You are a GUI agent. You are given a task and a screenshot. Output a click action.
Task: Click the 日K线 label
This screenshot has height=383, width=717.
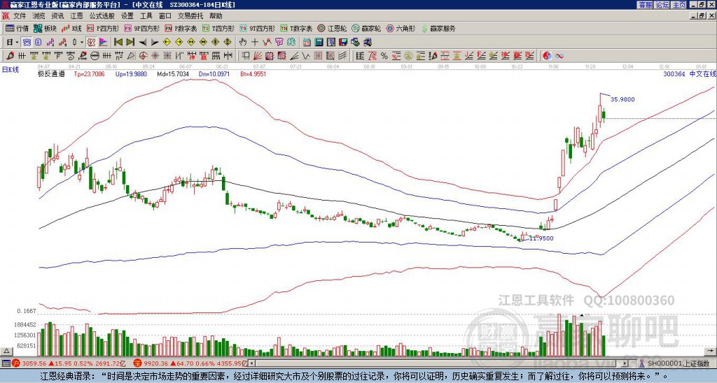tap(10, 69)
